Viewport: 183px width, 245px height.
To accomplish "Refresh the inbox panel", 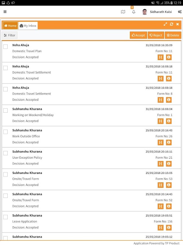I will (x=171, y=24).
